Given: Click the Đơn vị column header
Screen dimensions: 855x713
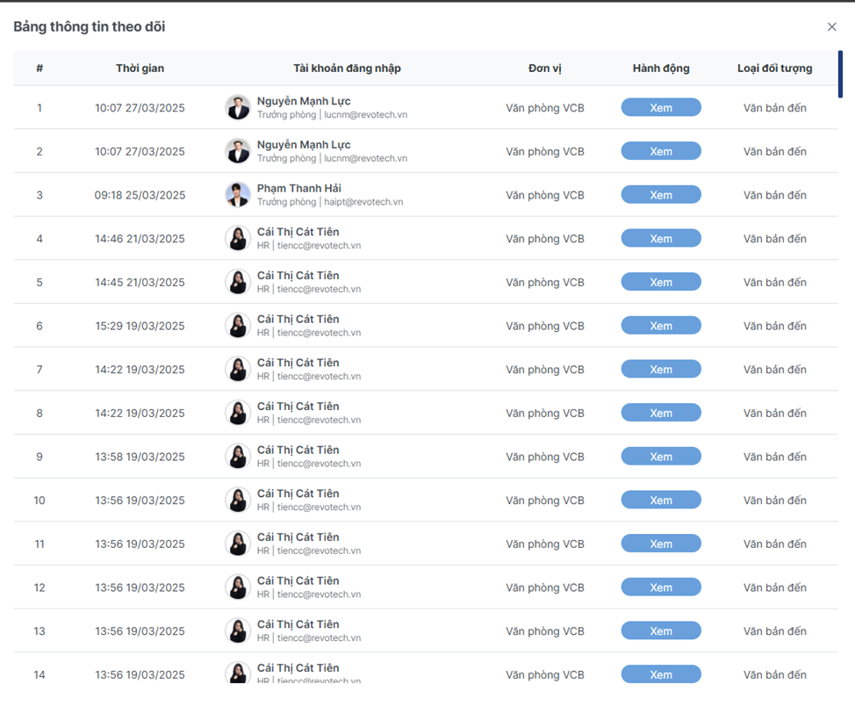Looking at the screenshot, I should click(545, 68).
